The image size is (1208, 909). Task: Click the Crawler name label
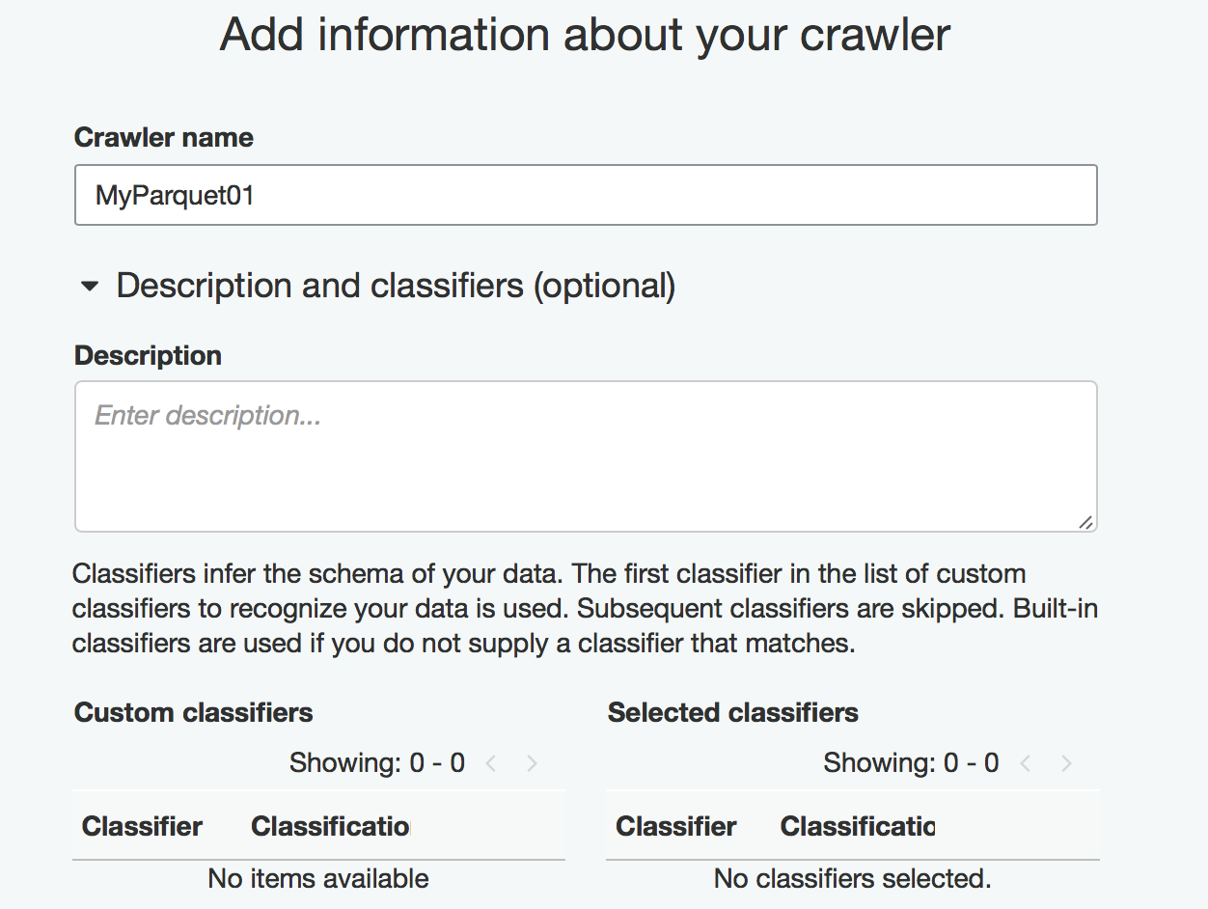coord(164,137)
